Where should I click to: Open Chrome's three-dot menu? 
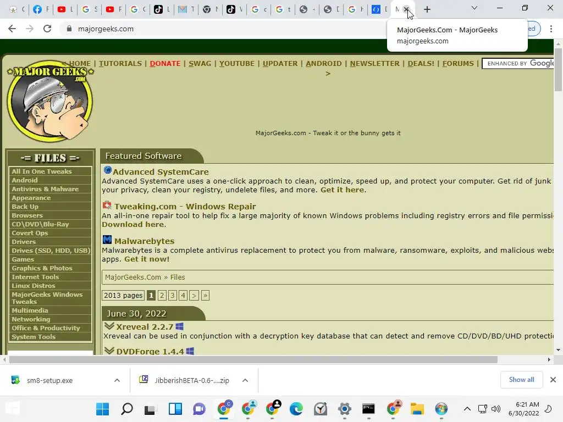551,29
